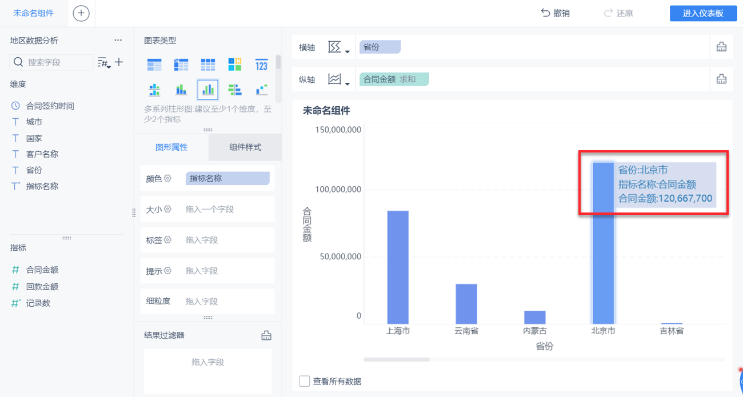
Task: Select the grouped table chart type
Action: [154, 65]
